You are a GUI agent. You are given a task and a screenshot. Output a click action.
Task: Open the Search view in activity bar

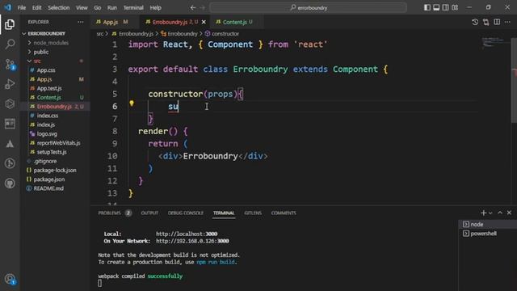tap(11, 44)
